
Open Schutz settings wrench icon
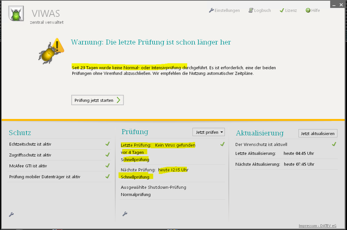pyautogui.click(x=11, y=214)
